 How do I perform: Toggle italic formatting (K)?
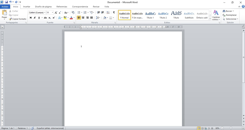[35, 18]
